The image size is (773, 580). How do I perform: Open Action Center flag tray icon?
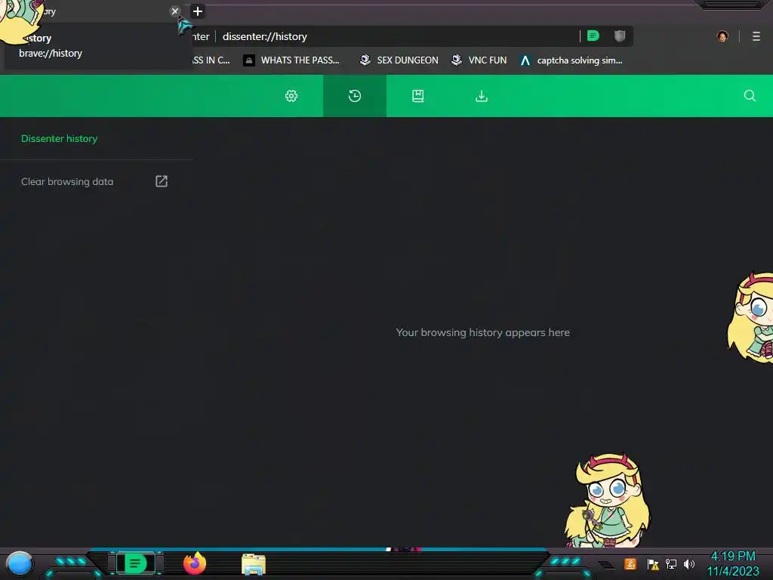(653, 563)
